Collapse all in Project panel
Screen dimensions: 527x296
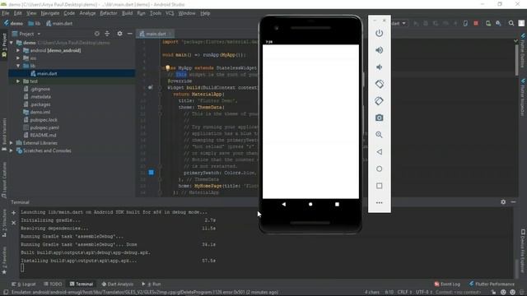click(107, 34)
